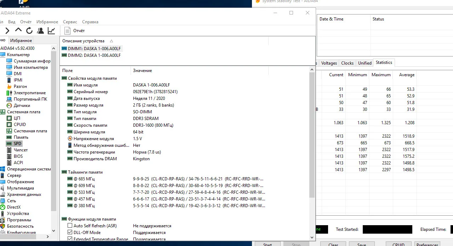Select DIMM1: DASKA 1-006.A00LF row
This screenshot has height=246, width=453.
(91, 48)
